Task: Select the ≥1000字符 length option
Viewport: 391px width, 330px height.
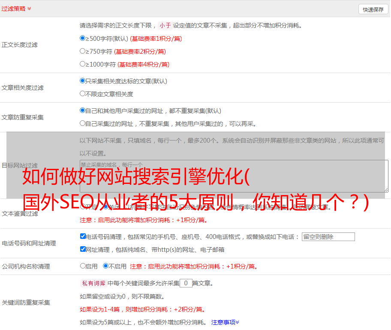Action: click(x=83, y=64)
